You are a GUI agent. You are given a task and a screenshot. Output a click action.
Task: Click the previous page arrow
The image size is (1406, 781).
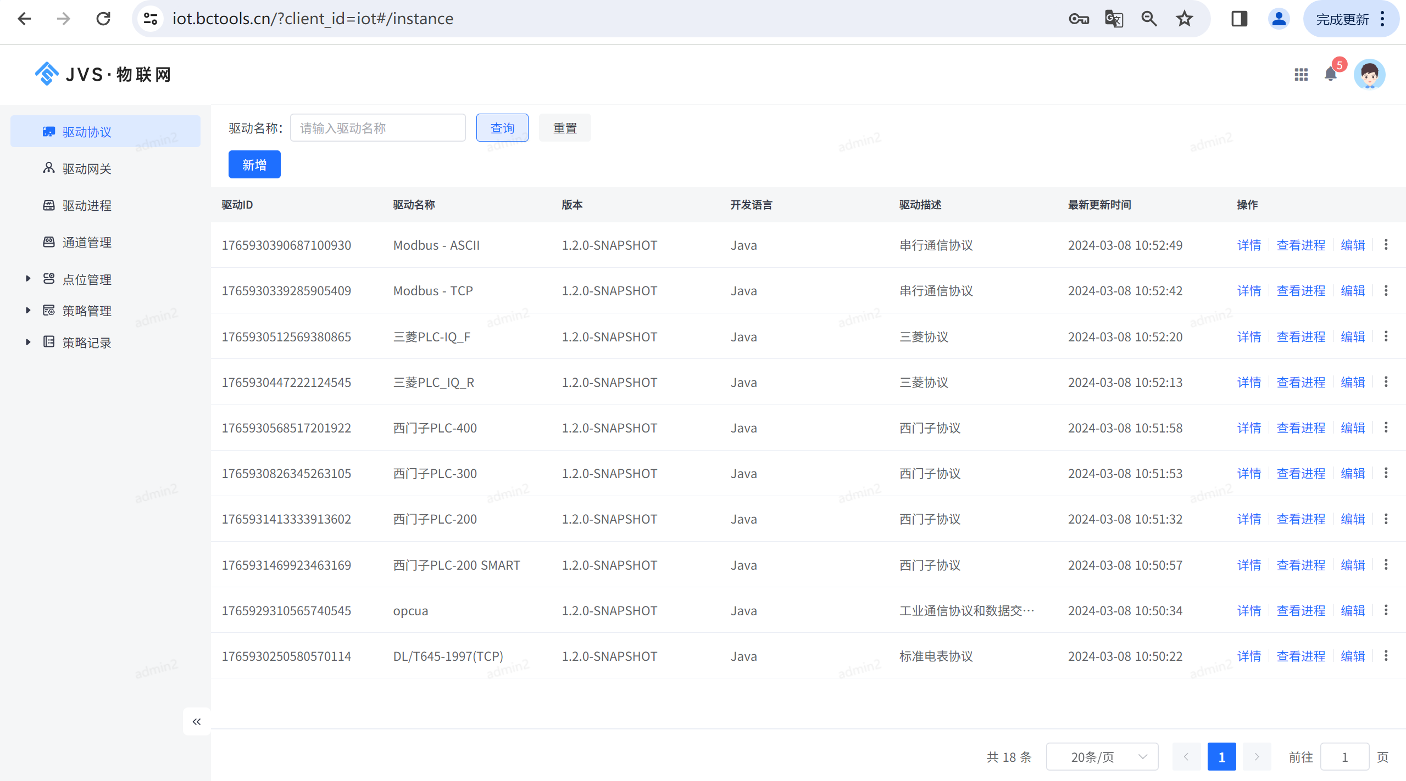(1186, 757)
